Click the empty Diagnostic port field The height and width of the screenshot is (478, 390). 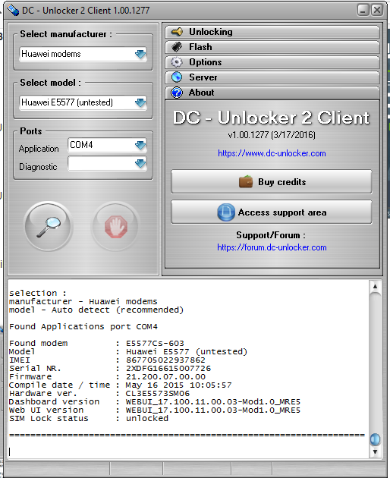coord(107,164)
